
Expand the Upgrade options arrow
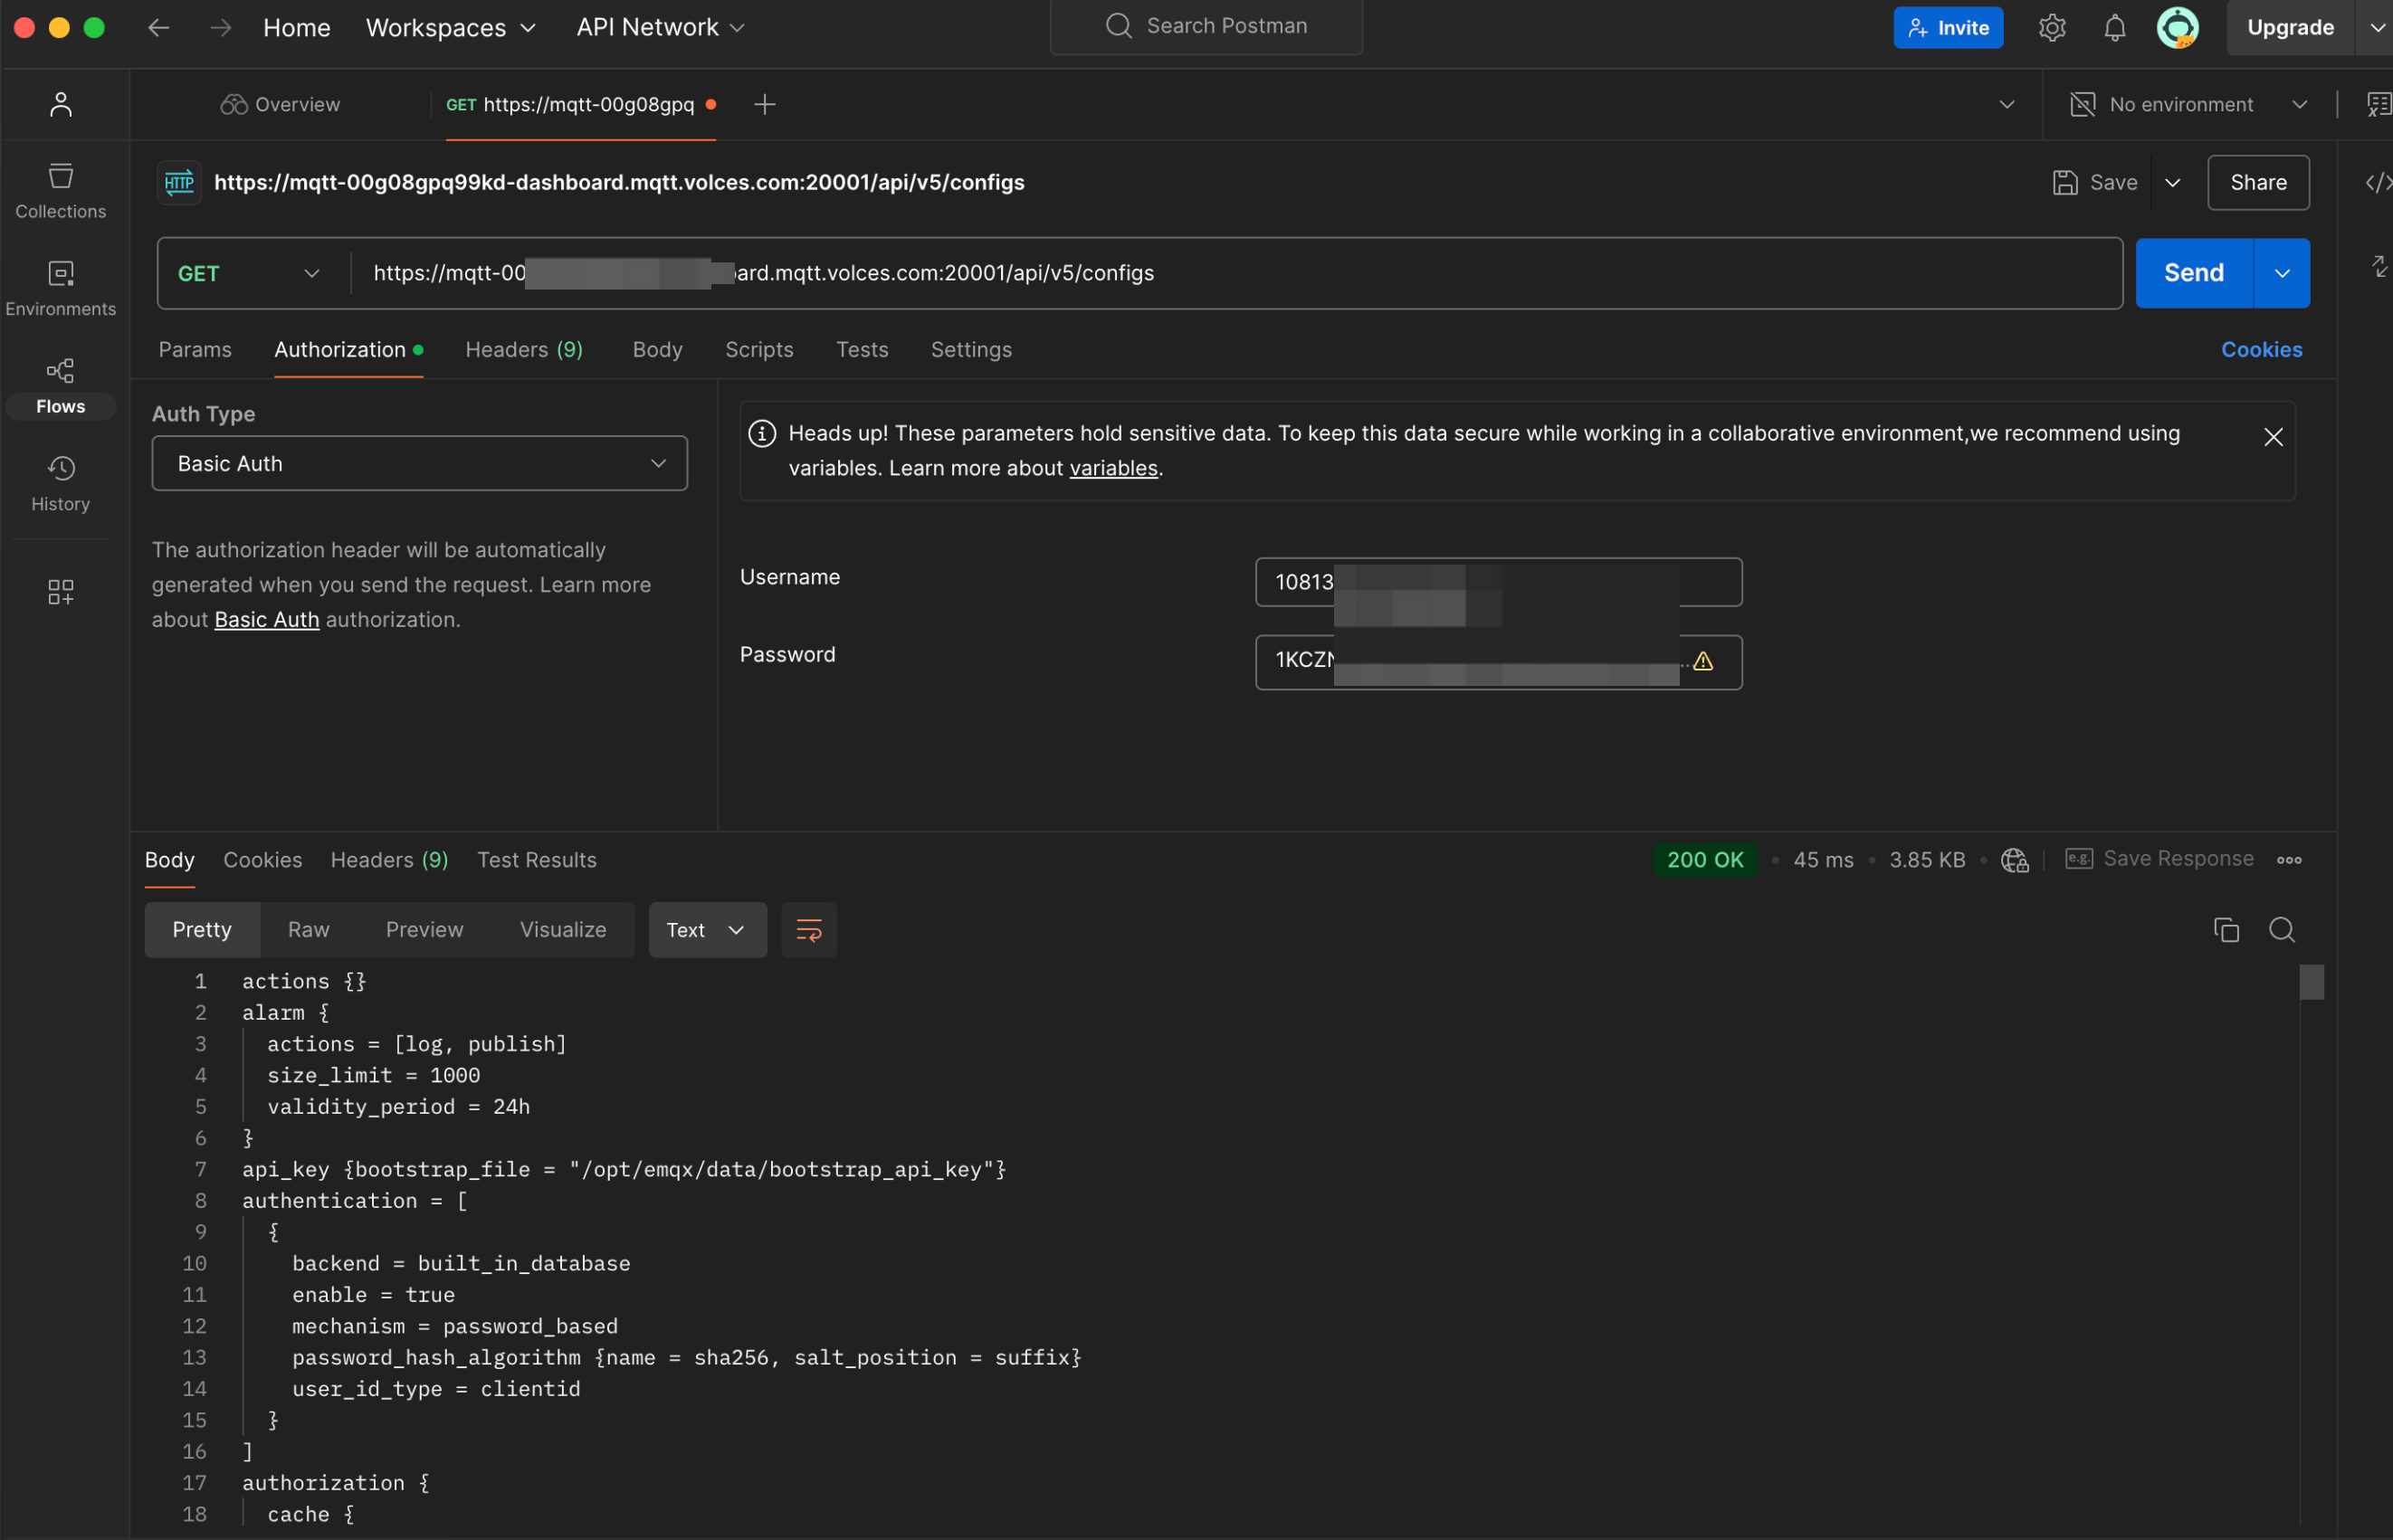(2375, 27)
